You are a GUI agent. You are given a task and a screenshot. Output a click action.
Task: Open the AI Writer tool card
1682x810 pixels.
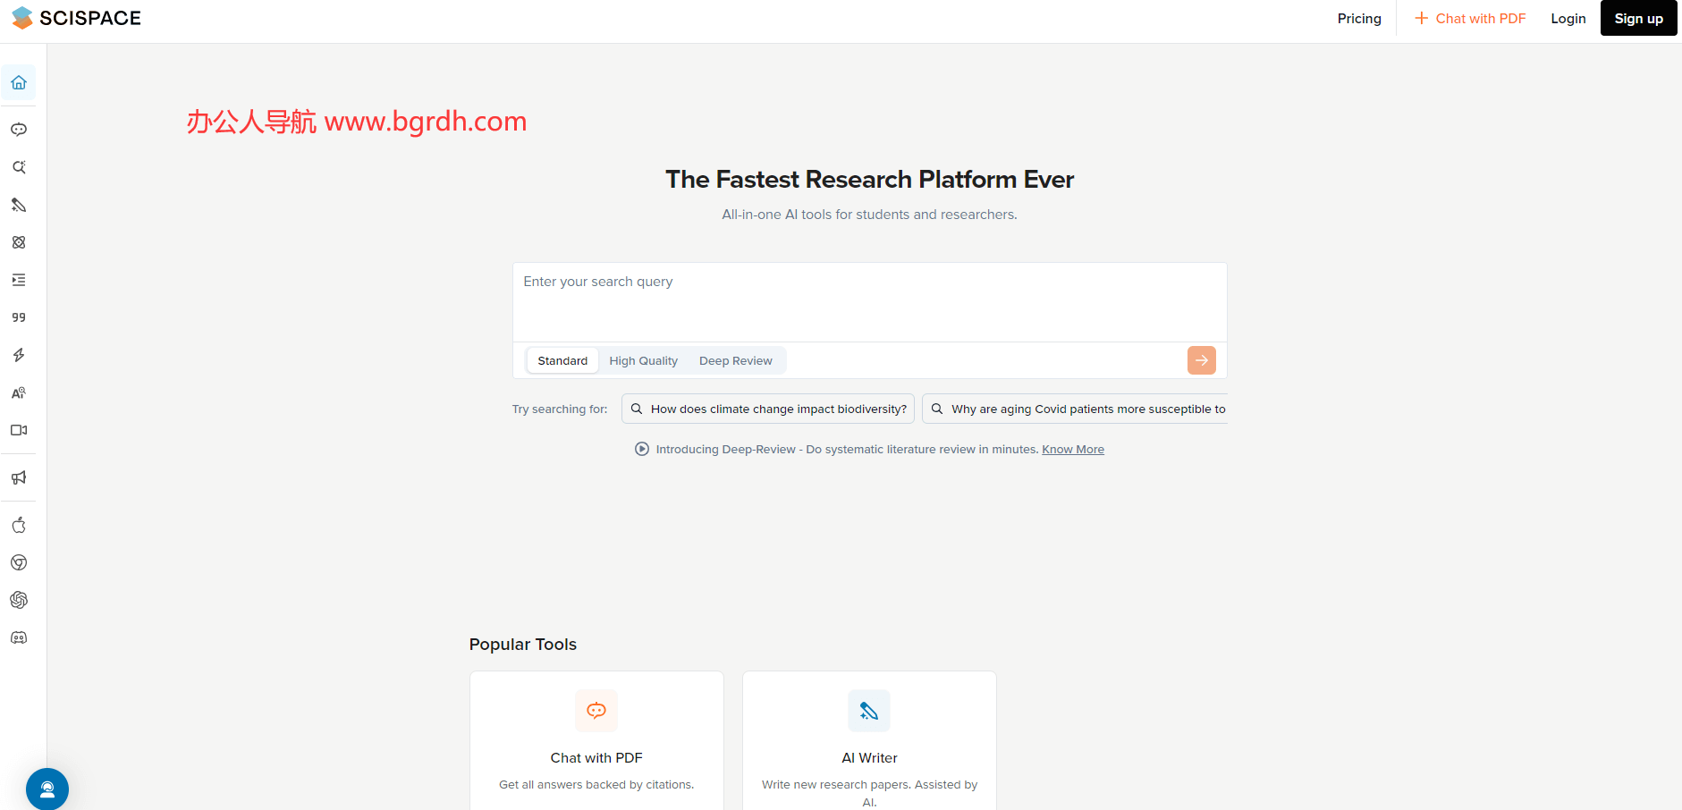pyautogui.click(x=869, y=742)
